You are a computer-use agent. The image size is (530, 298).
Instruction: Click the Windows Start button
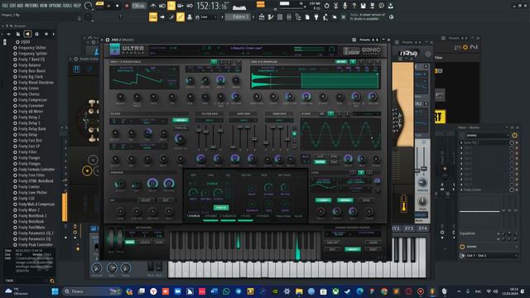(55, 291)
